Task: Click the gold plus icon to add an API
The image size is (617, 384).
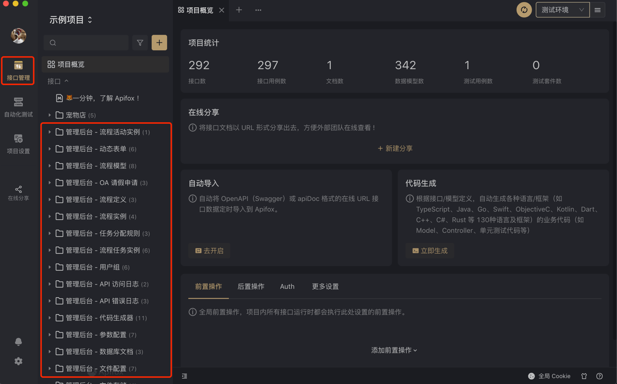Action: [159, 43]
